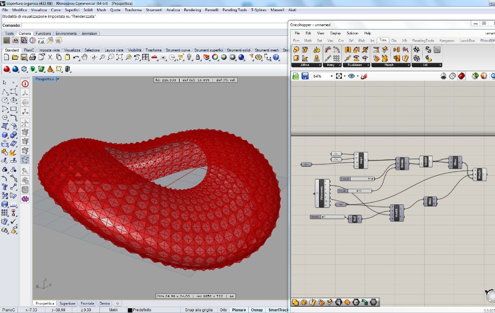
Task: Open the Rendering menu in Rhino
Action: point(192,10)
